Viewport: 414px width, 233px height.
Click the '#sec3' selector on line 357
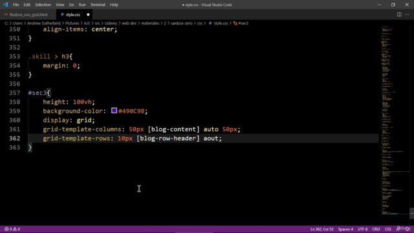(38, 93)
